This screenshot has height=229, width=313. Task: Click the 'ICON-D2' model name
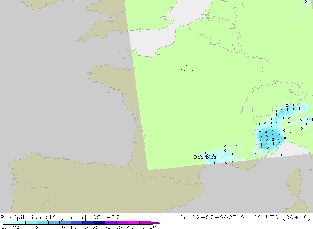coord(105,217)
